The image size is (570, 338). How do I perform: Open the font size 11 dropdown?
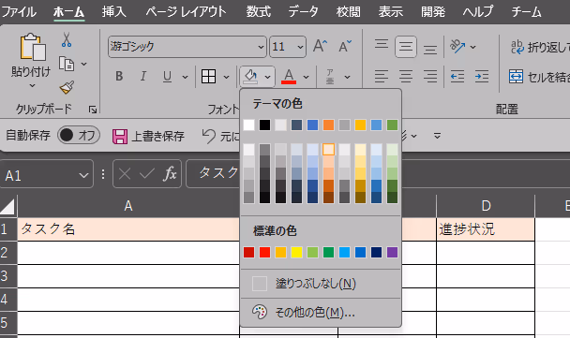(x=300, y=47)
